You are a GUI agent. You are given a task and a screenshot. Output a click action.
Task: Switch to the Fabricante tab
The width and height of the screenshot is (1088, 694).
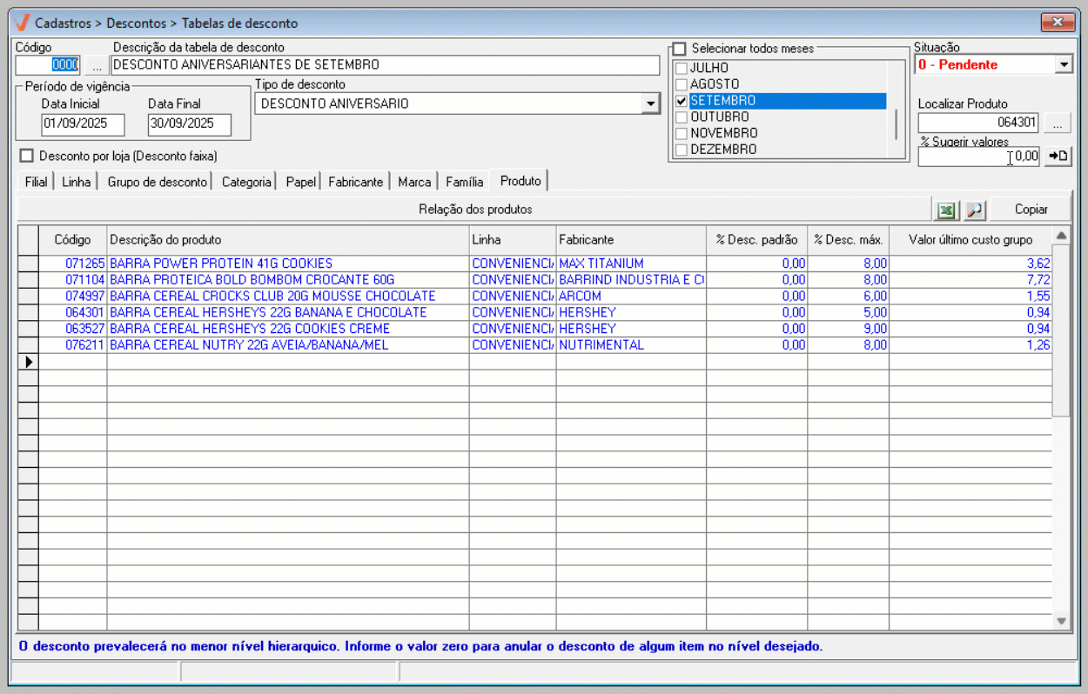(355, 182)
